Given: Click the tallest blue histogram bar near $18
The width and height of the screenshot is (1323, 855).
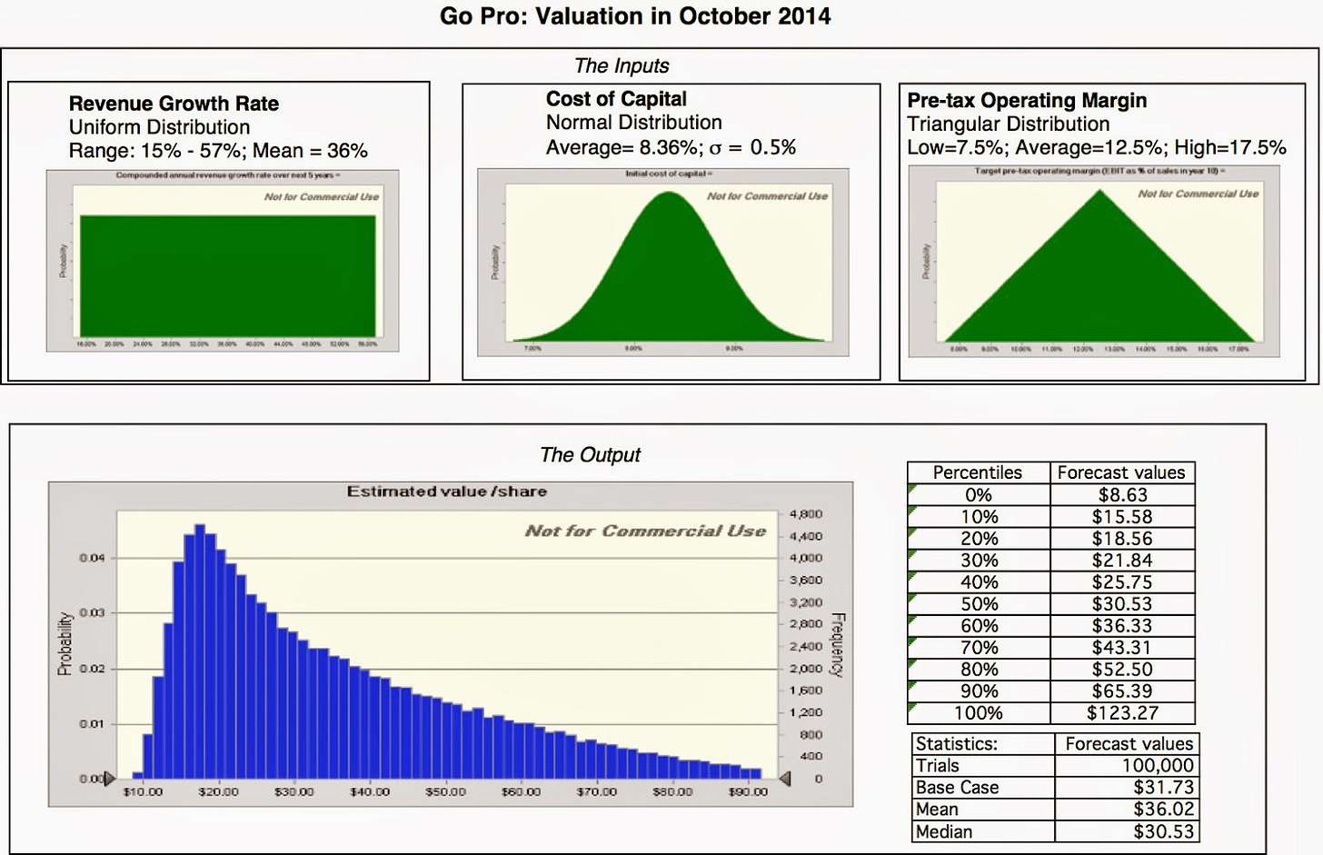Looking at the screenshot, I should (x=200, y=651).
